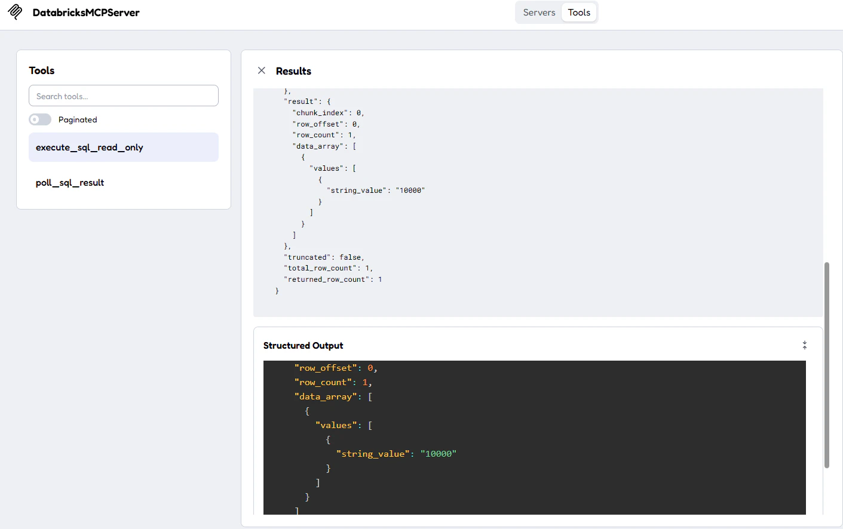Click the "result": { line

click(x=307, y=102)
